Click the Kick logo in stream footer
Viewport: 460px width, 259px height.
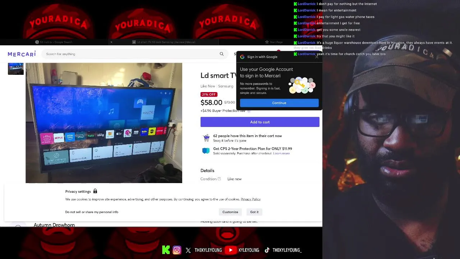point(166,250)
